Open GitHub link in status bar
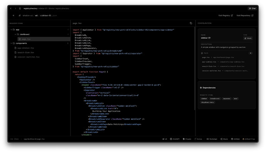266x152 pixels. 235,139
